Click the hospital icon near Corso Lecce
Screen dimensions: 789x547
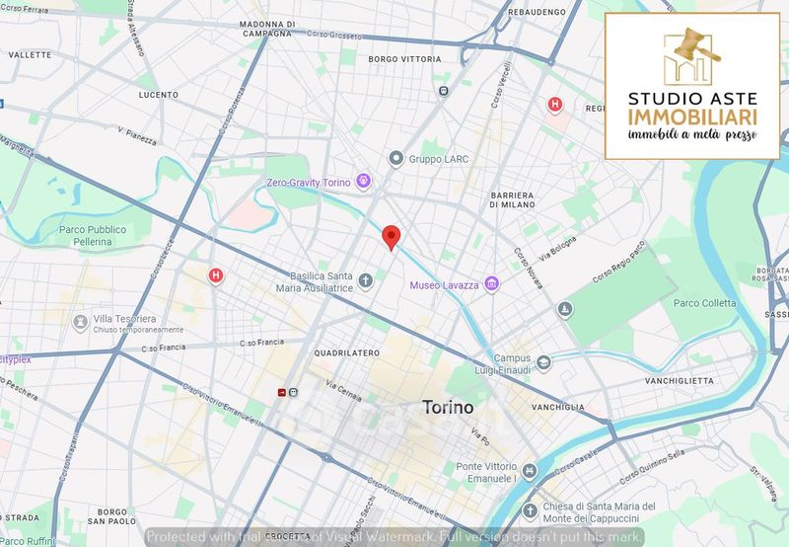pos(215,275)
